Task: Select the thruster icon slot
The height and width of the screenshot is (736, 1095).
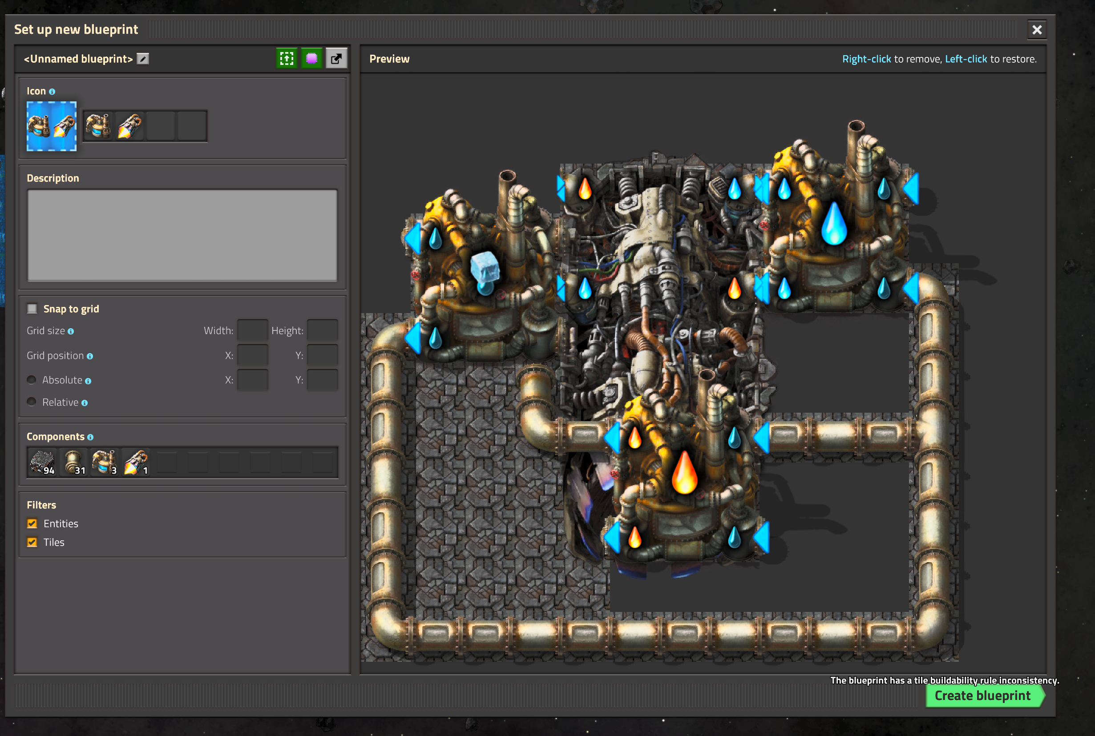Action: point(129,126)
